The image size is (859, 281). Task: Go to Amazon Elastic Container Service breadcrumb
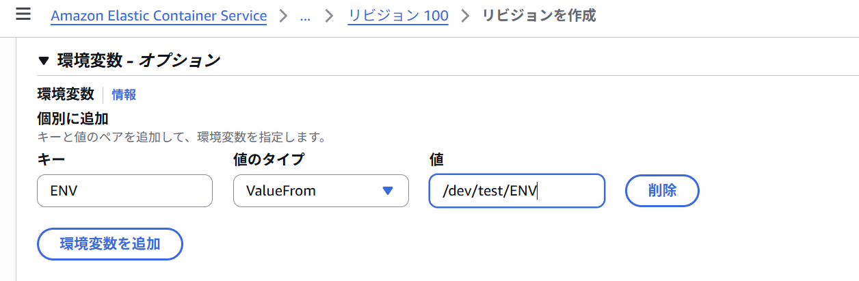coord(159,16)
